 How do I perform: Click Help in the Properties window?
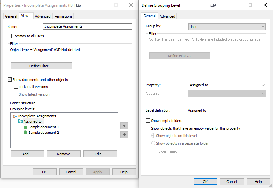click(x=124, y=172)
